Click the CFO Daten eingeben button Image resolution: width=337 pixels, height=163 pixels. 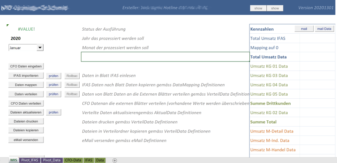(x=26, y=66)
